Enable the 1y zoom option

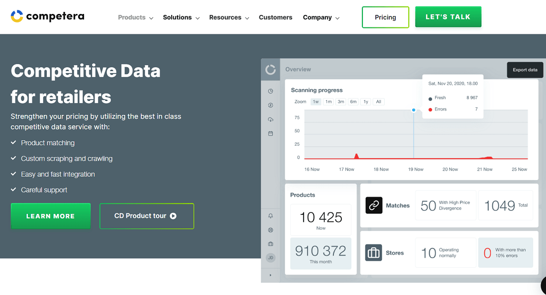(x=365, y=101)
